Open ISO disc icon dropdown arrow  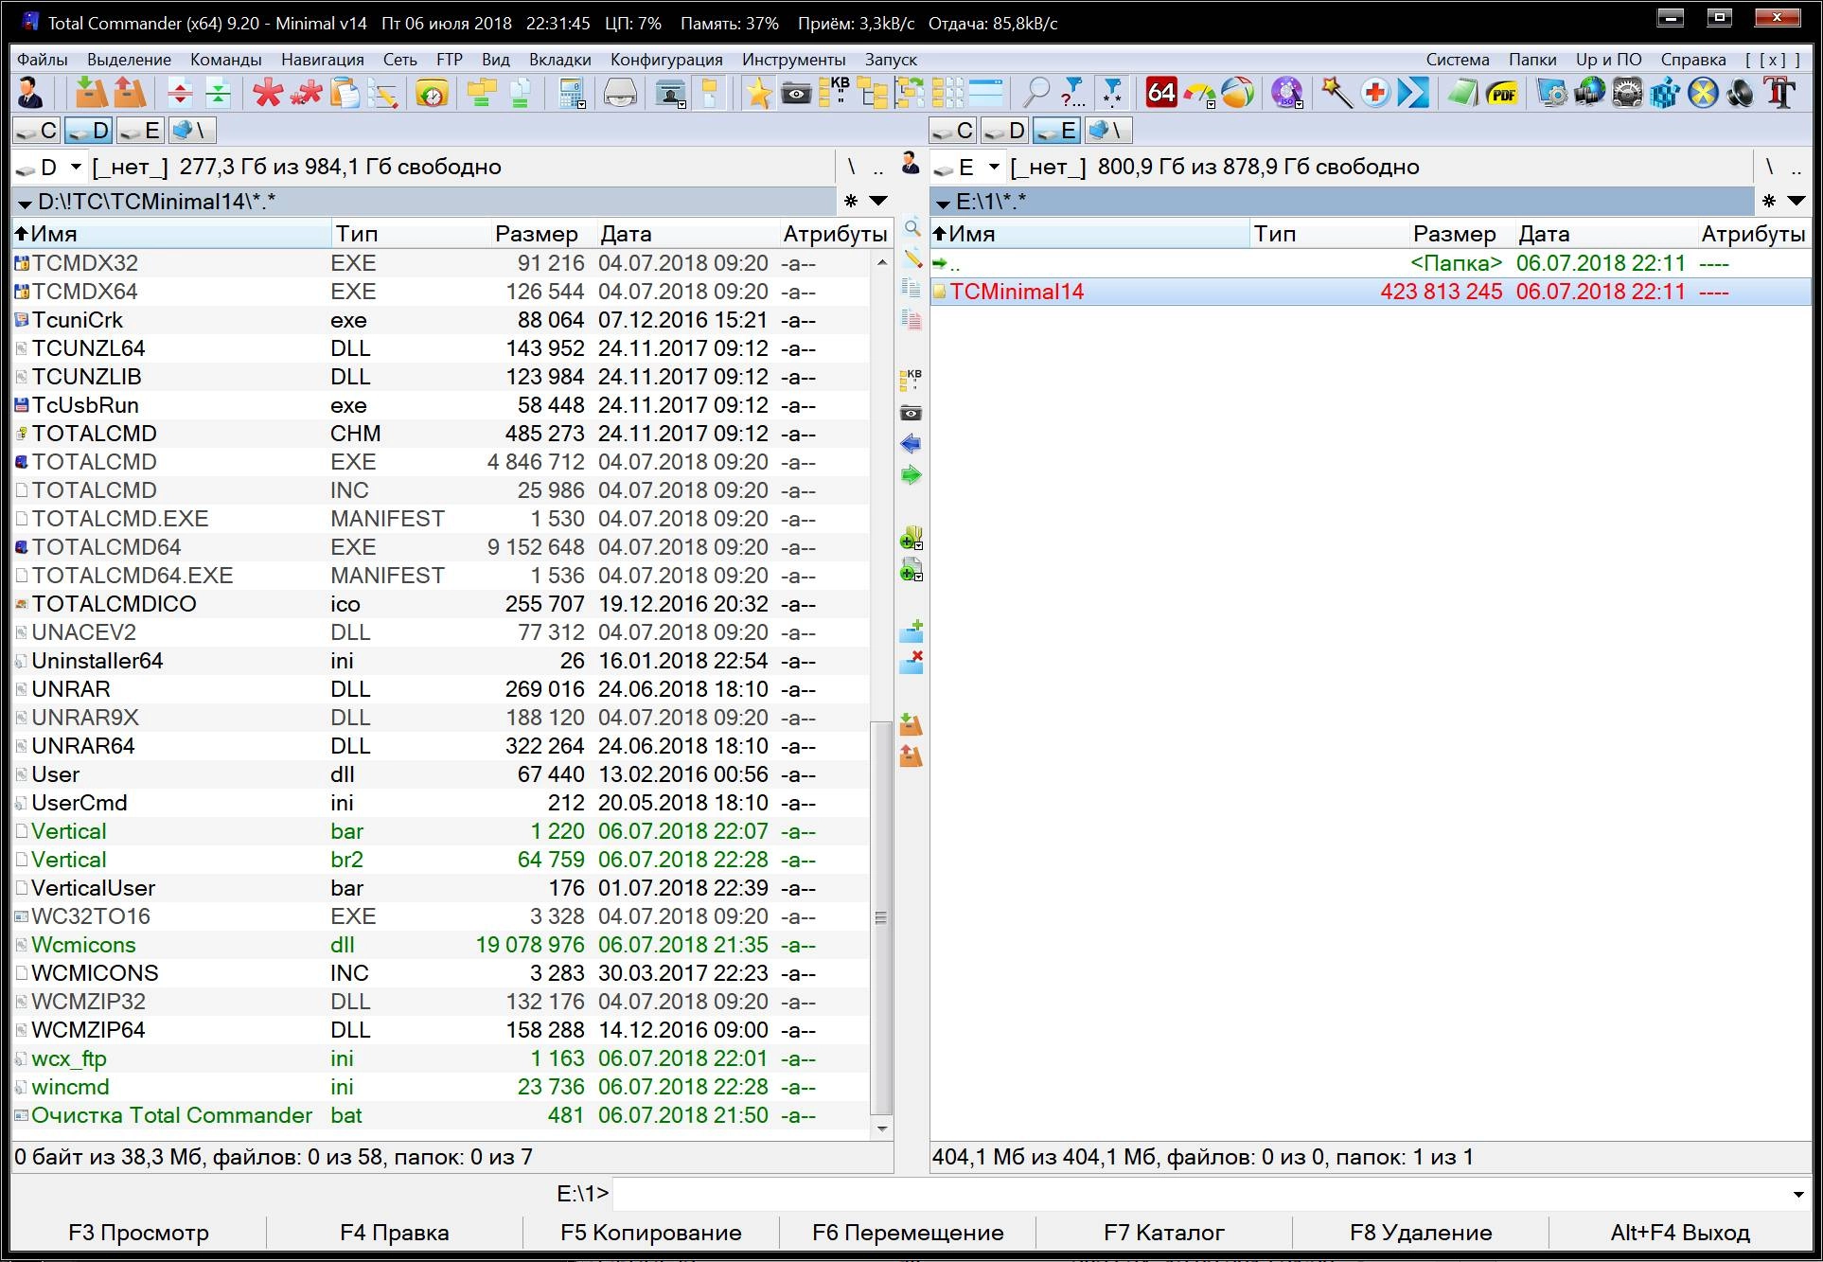(1299, 104)
